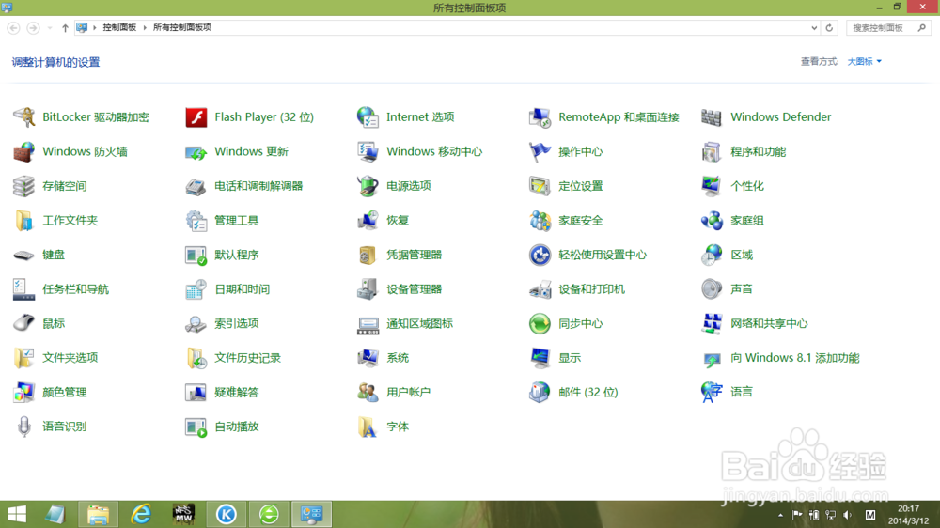Open 定位设置 link

coord(580,186)
